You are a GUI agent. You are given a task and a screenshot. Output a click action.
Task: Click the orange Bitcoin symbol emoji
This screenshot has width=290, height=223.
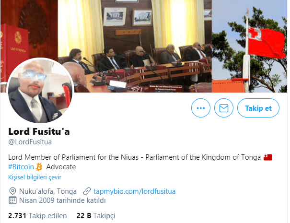tap(39, 167)
